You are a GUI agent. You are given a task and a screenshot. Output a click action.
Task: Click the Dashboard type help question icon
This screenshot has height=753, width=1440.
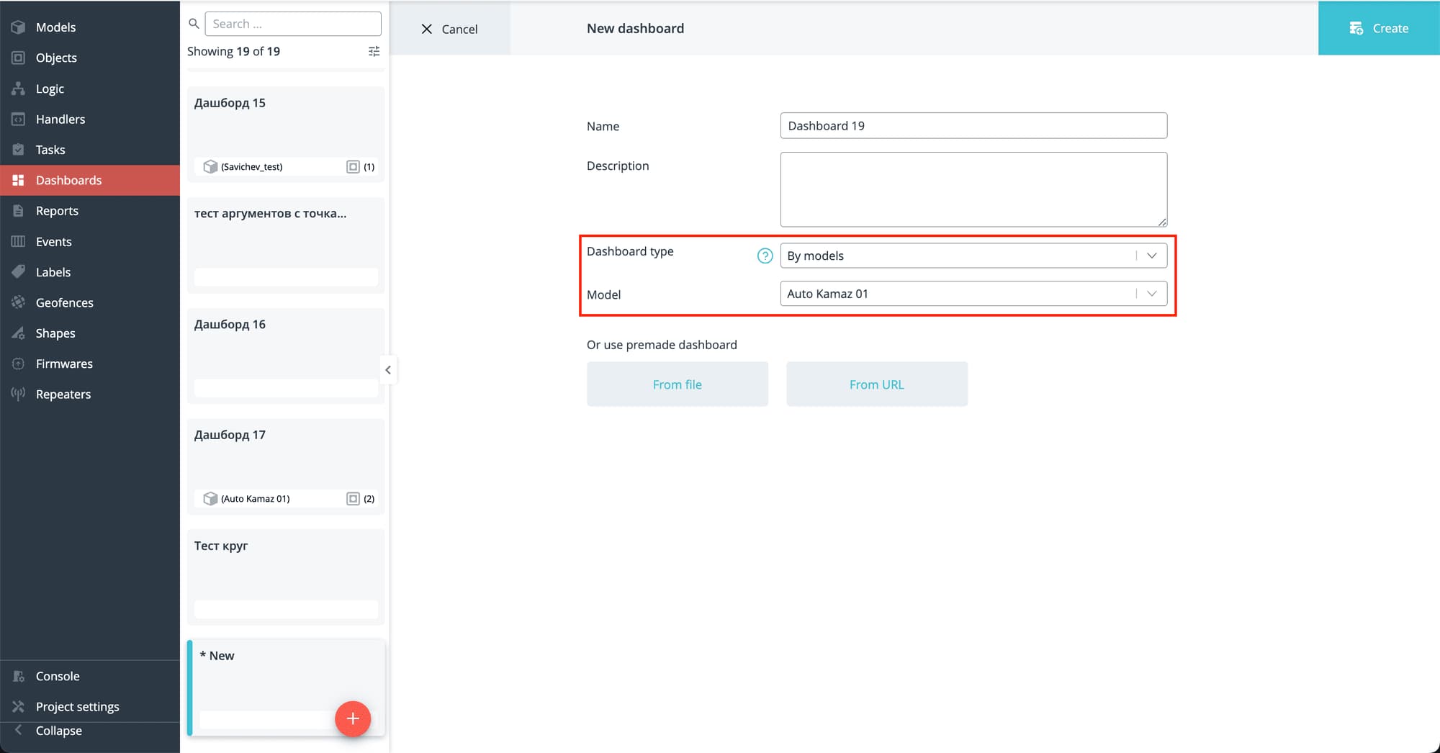tap(765, 256)
